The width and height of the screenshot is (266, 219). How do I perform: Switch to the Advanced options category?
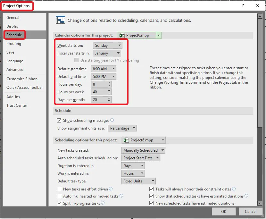click(15, 70)
